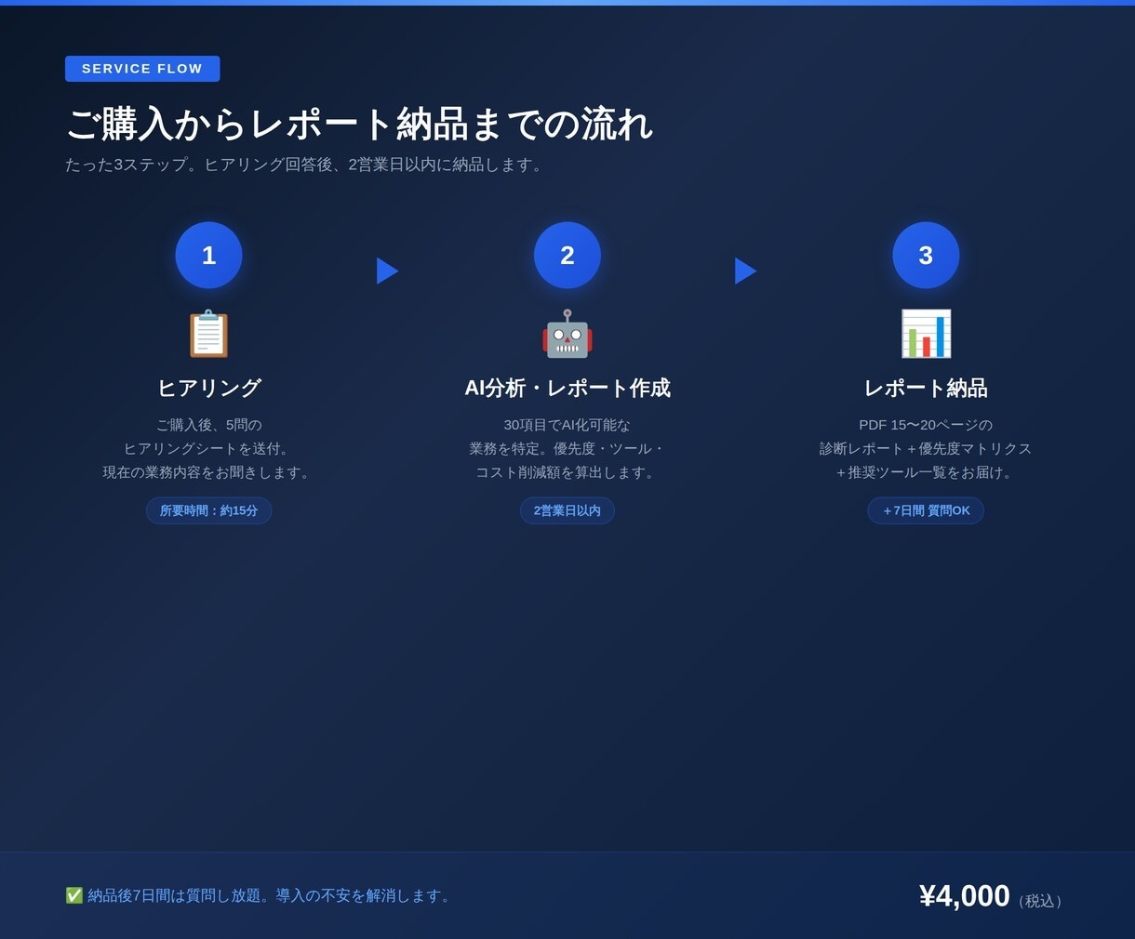This screenshot has height=939, width=1135.
Task: Click the line ヒアリングシートを送付。
Action: click(208, 448)
